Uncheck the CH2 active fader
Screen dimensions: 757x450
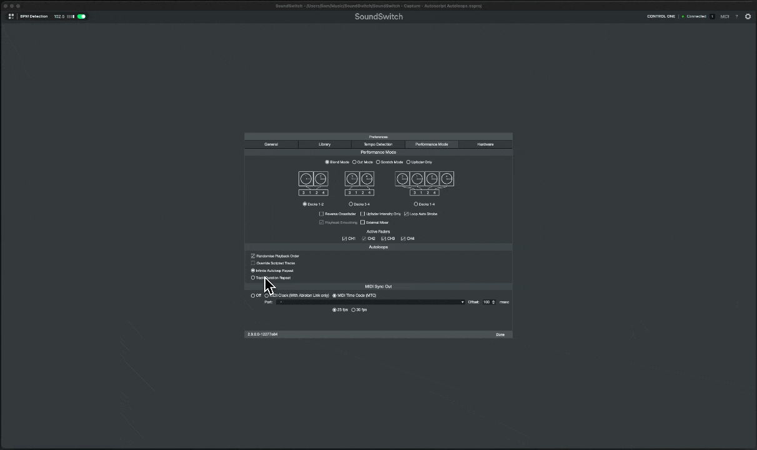coord(364,239)
